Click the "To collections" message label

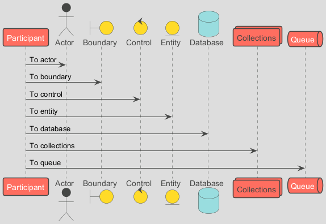point(52,146)
